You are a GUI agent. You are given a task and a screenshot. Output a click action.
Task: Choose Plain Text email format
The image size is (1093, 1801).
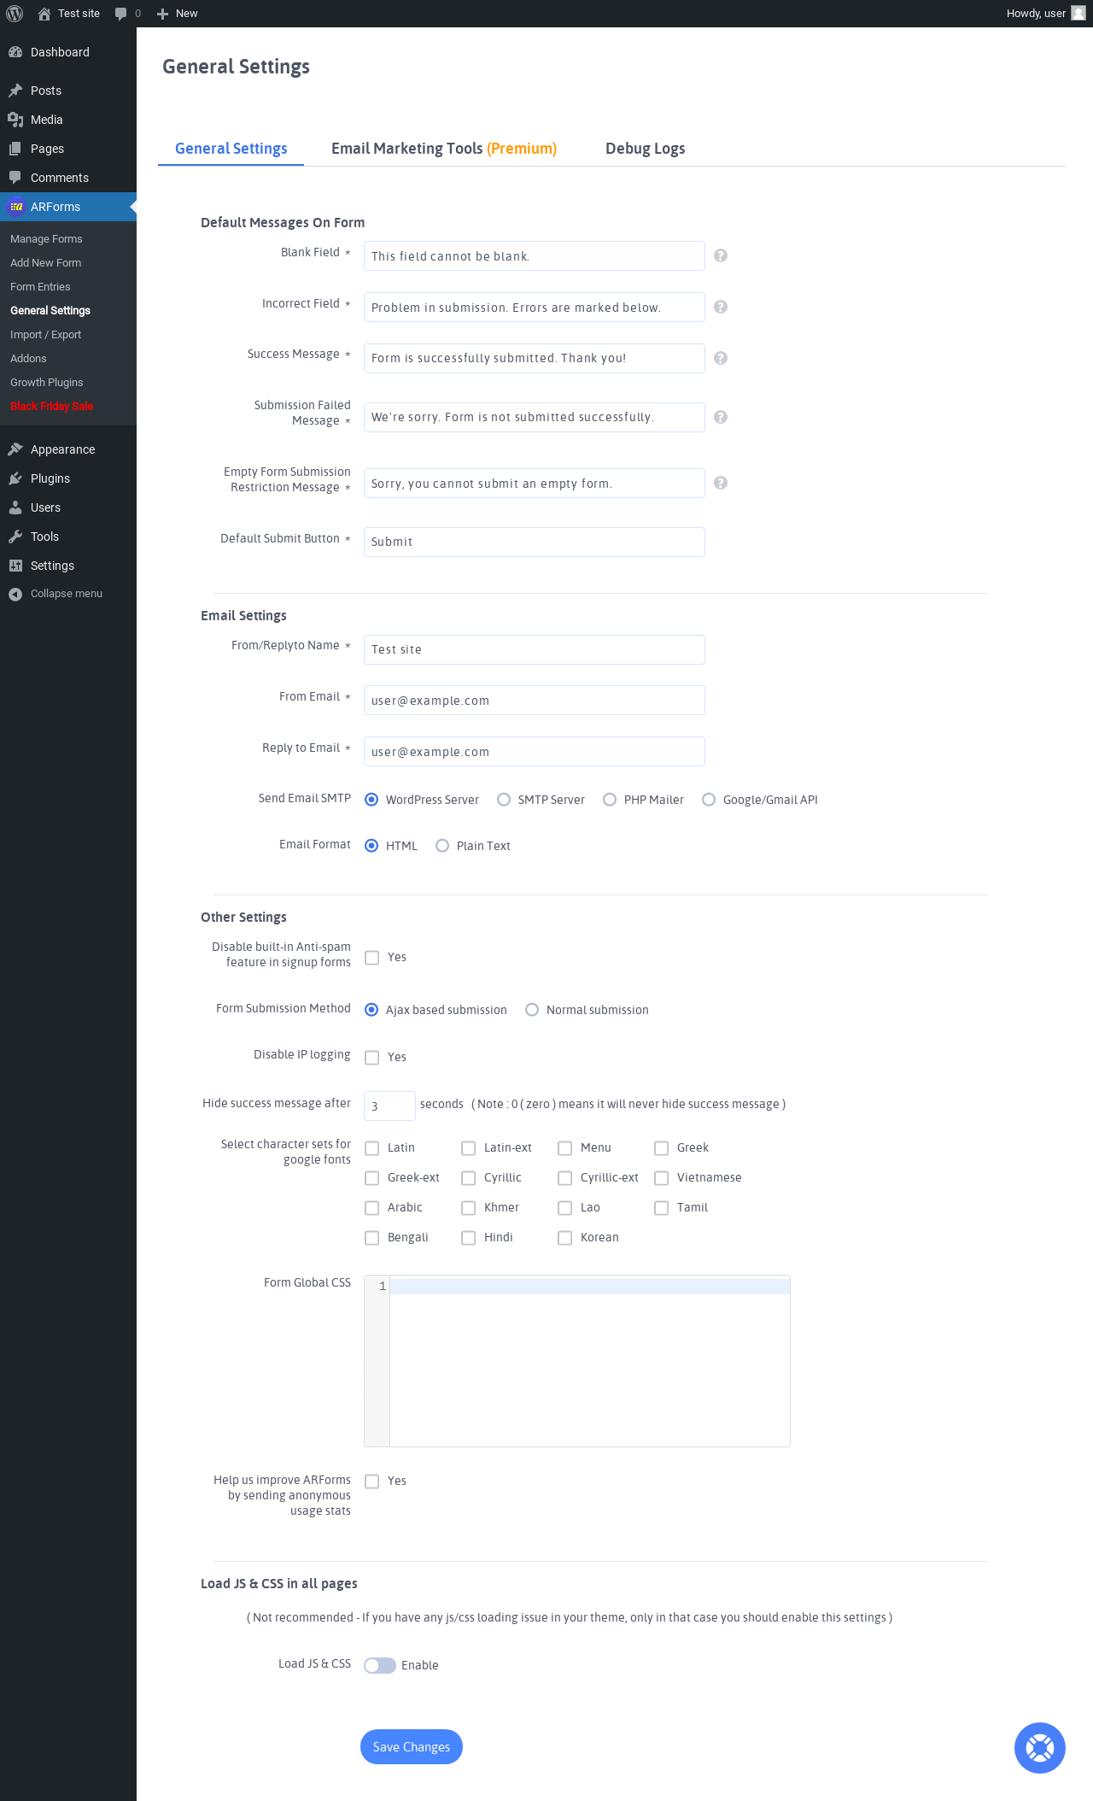442,846
